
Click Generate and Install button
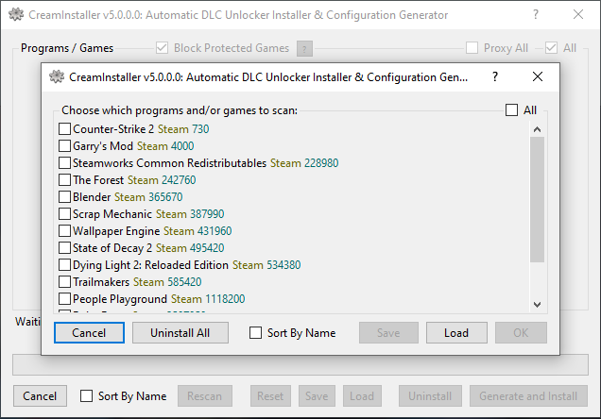pos(528,395)
